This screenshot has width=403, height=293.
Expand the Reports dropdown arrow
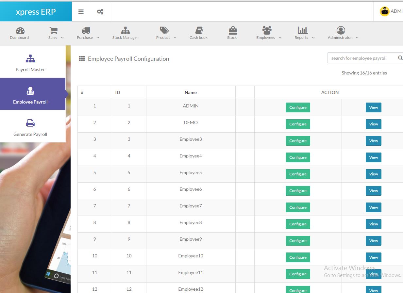313,38
